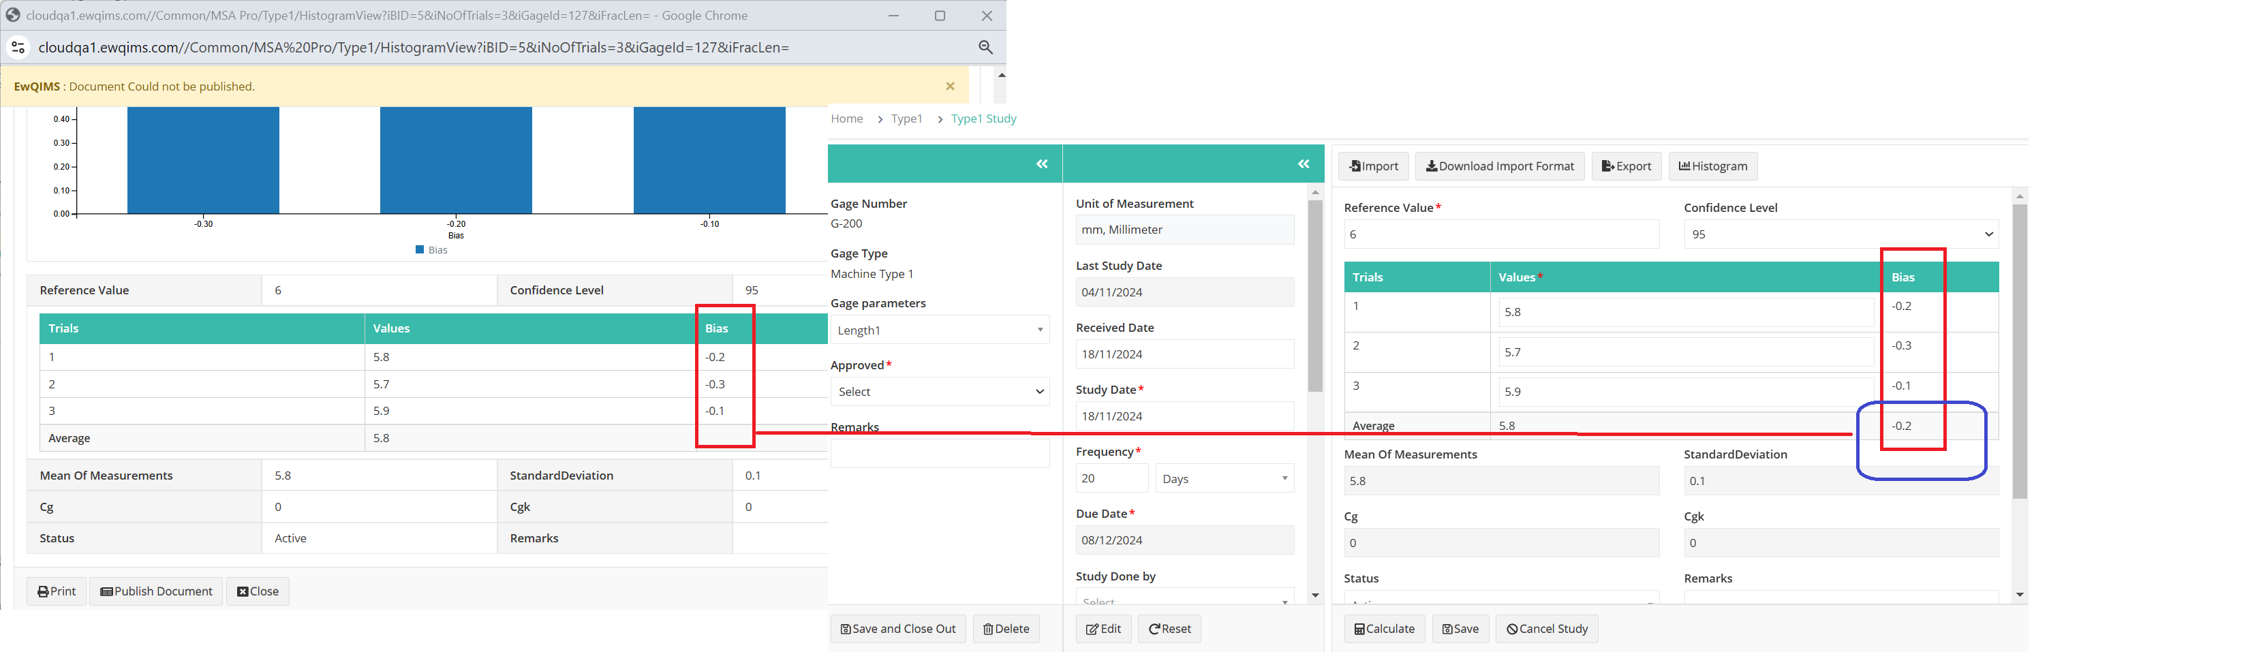Viewport: 2265px width, 652px height.
Task: Collapse the left gage info panel
Action: click(x=1042, y=164)
